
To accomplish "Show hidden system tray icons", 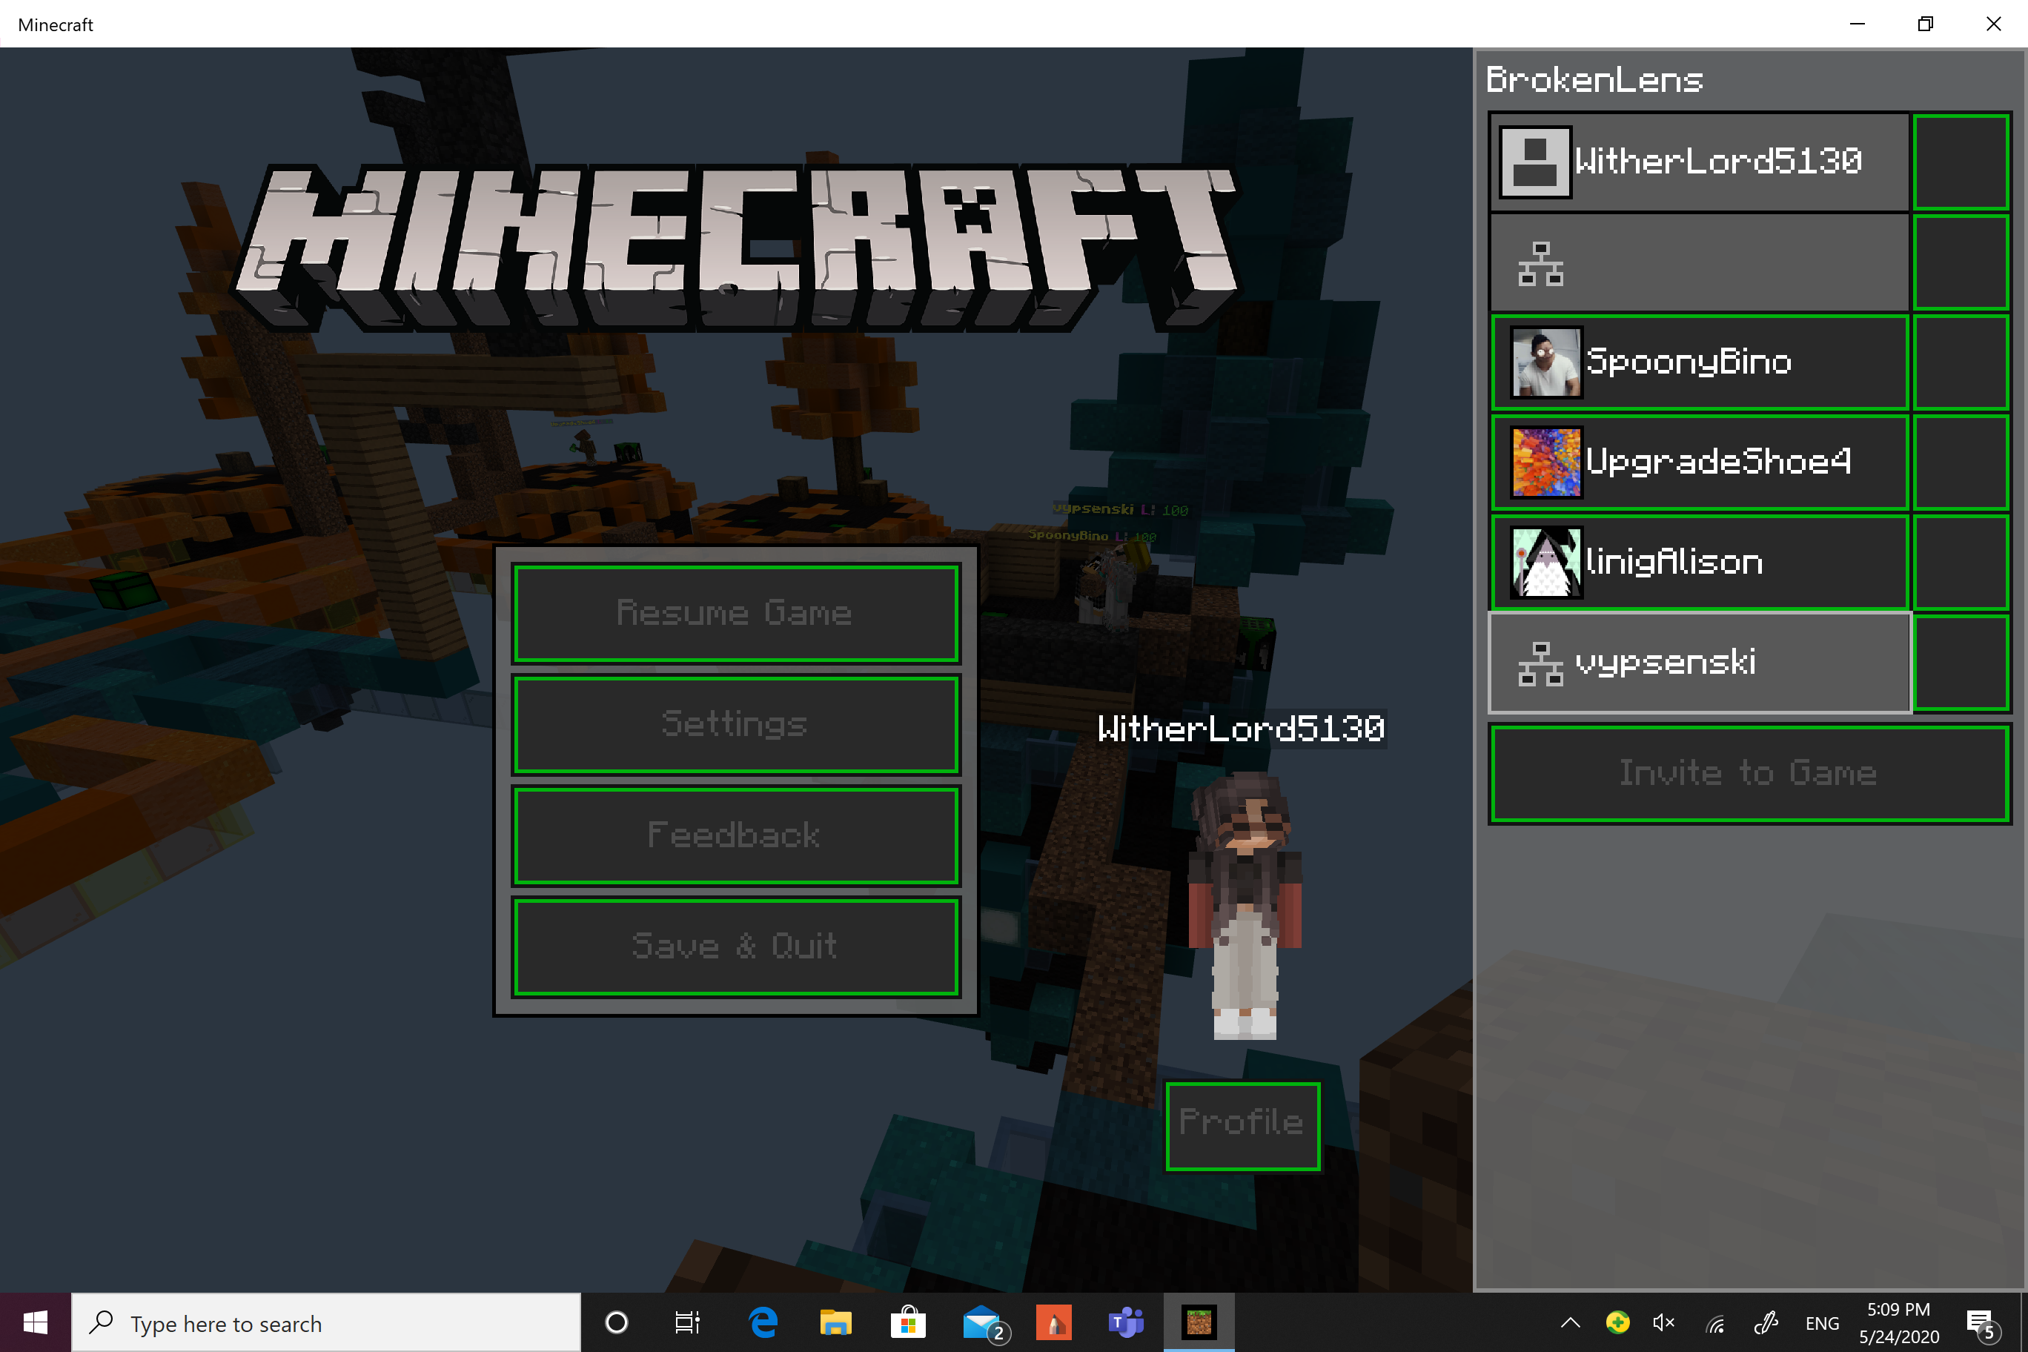I will tap(1570, 1322).
